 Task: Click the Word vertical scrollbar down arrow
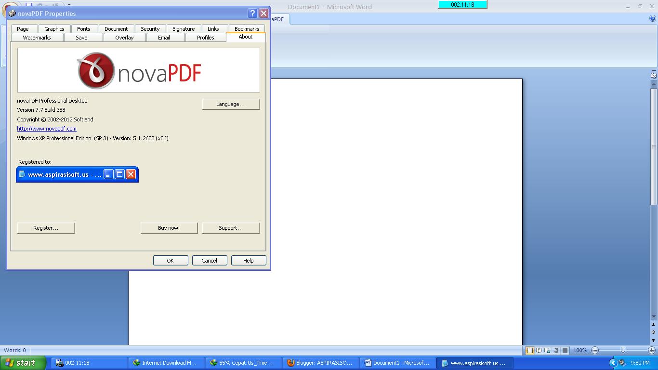(x=654, y=317)
